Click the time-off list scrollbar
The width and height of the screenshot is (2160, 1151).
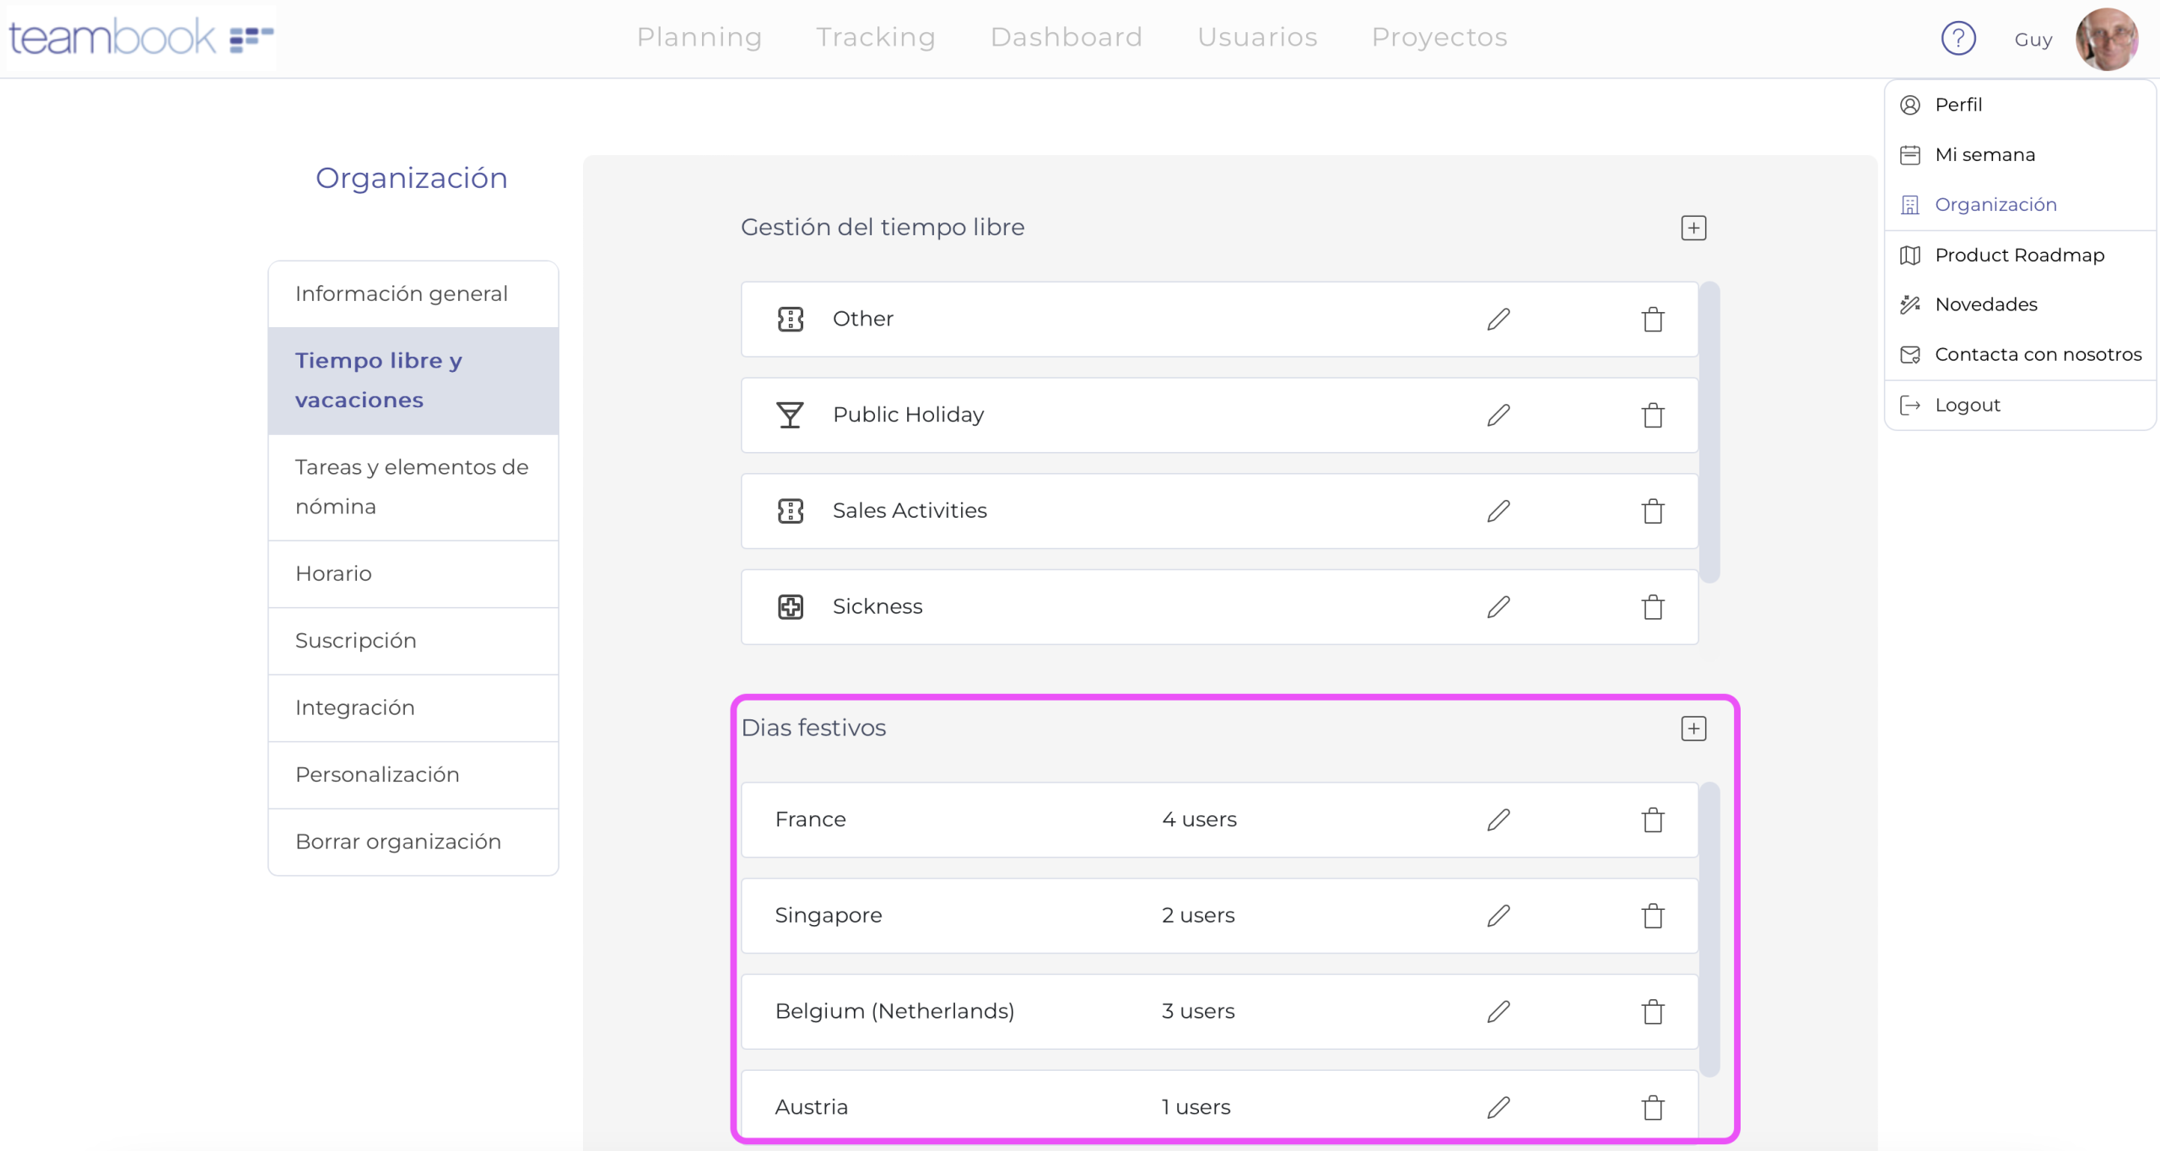(1709, 432)
